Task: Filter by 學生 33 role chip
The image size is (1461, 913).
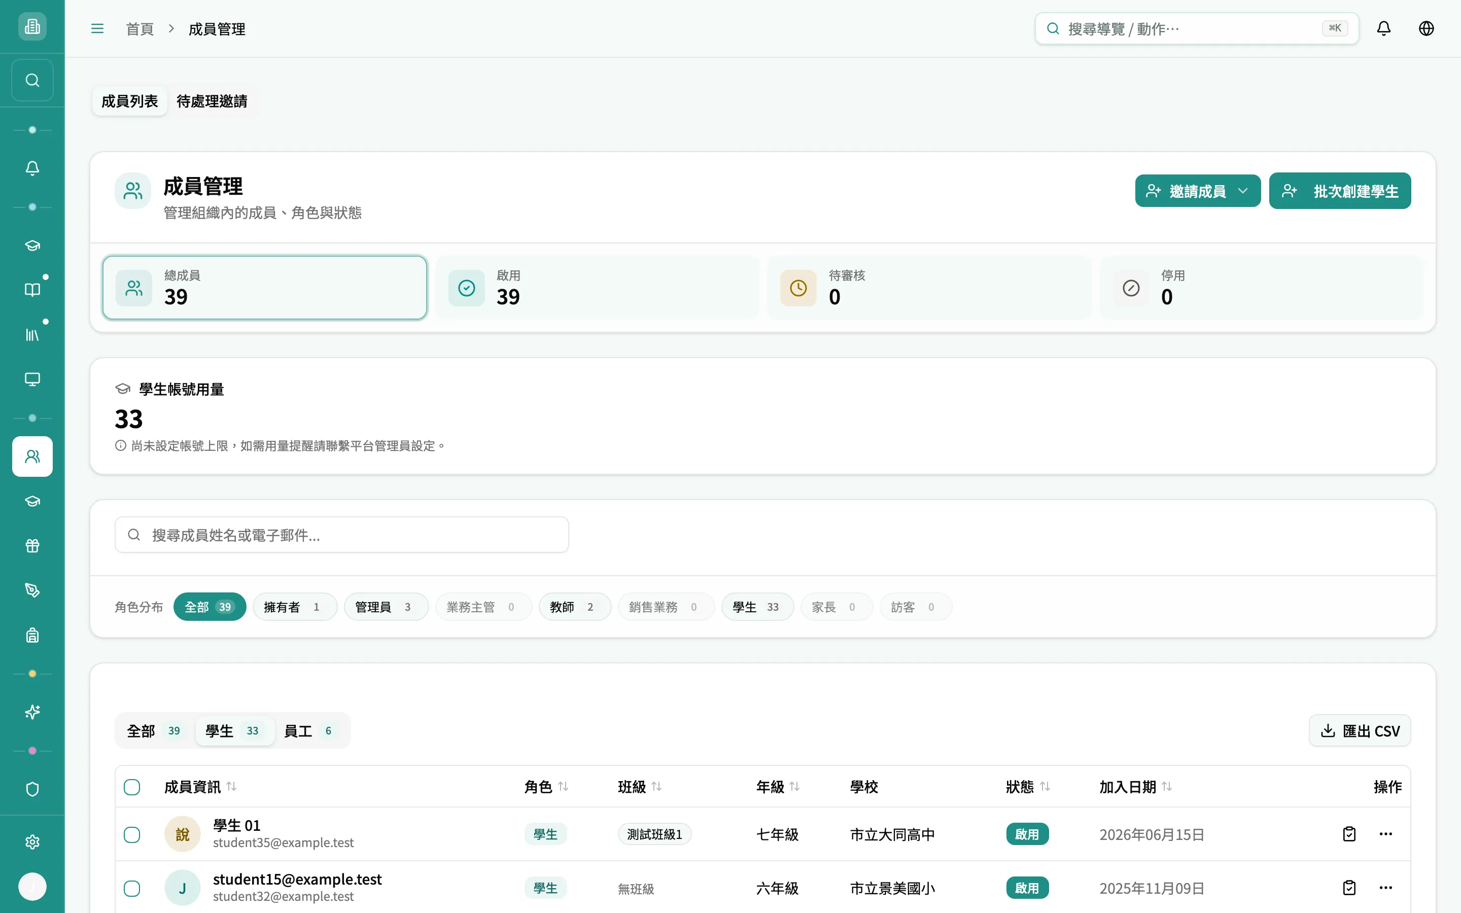Action: 757,607
